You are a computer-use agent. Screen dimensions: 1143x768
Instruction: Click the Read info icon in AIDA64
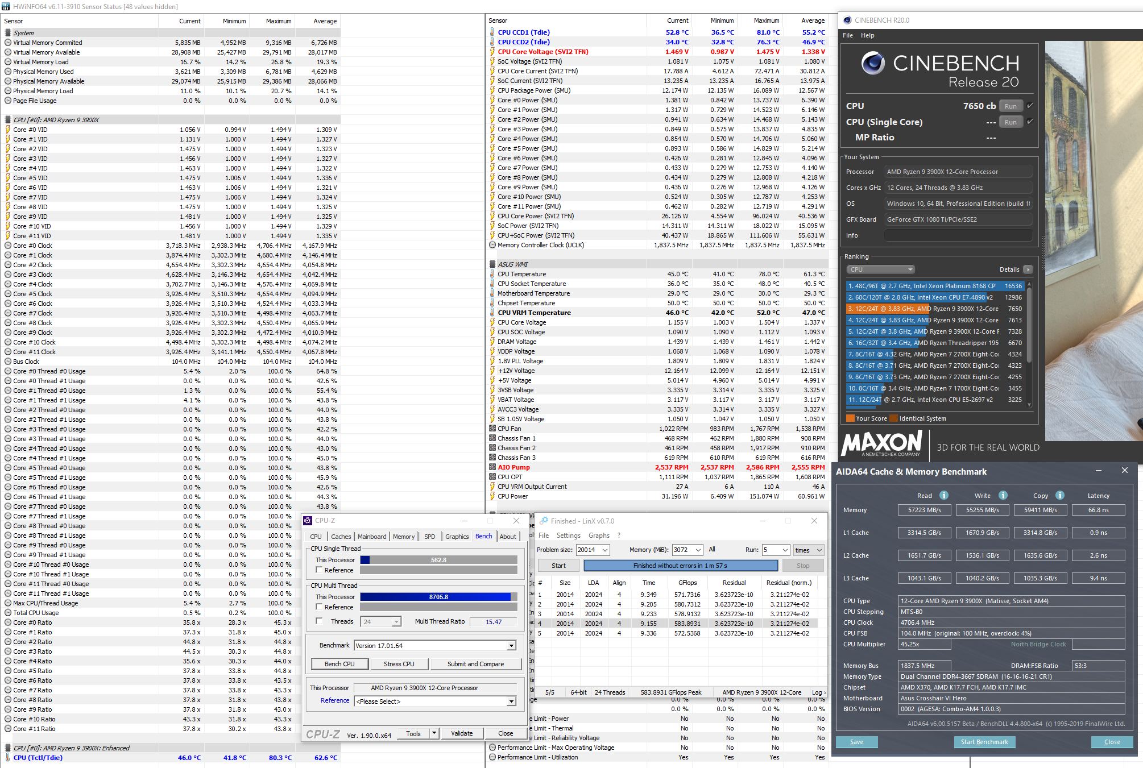click(943, 495)
